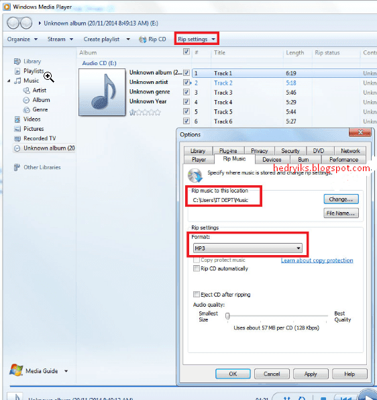Screen dimensions: 377x400
Task: Switch to the Player tab
Action: pyautogui.click(x=199, y=160)
